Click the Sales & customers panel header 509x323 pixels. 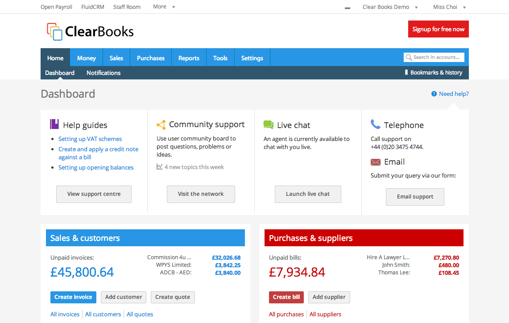click(145, 238)
